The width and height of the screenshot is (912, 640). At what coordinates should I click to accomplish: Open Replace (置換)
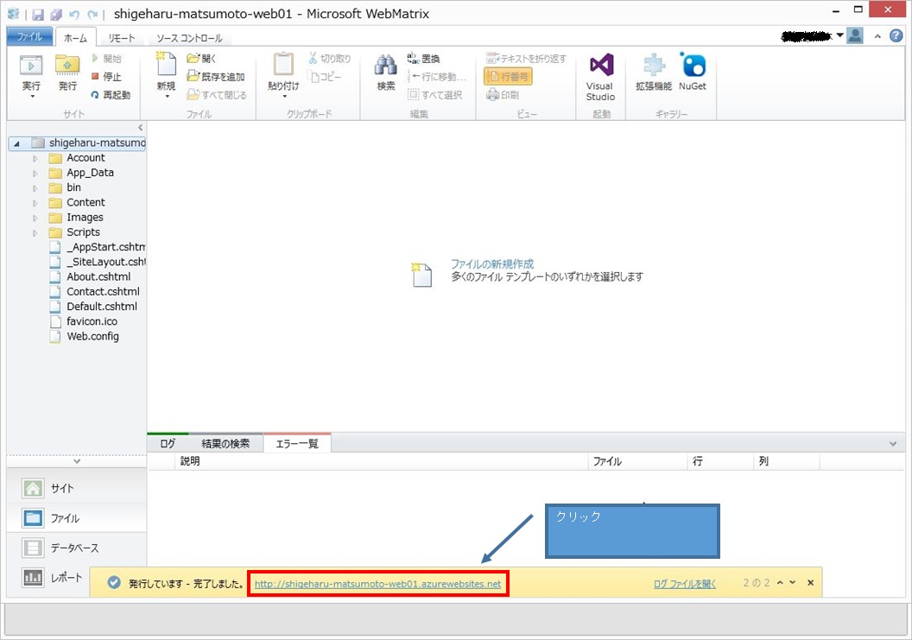point(423,59)
